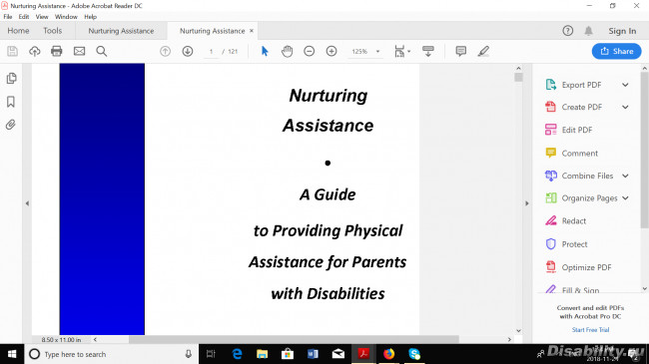Screen dimensions: 649x364
Task: Follow the Start Free Trial link
Action: point(591,330)
